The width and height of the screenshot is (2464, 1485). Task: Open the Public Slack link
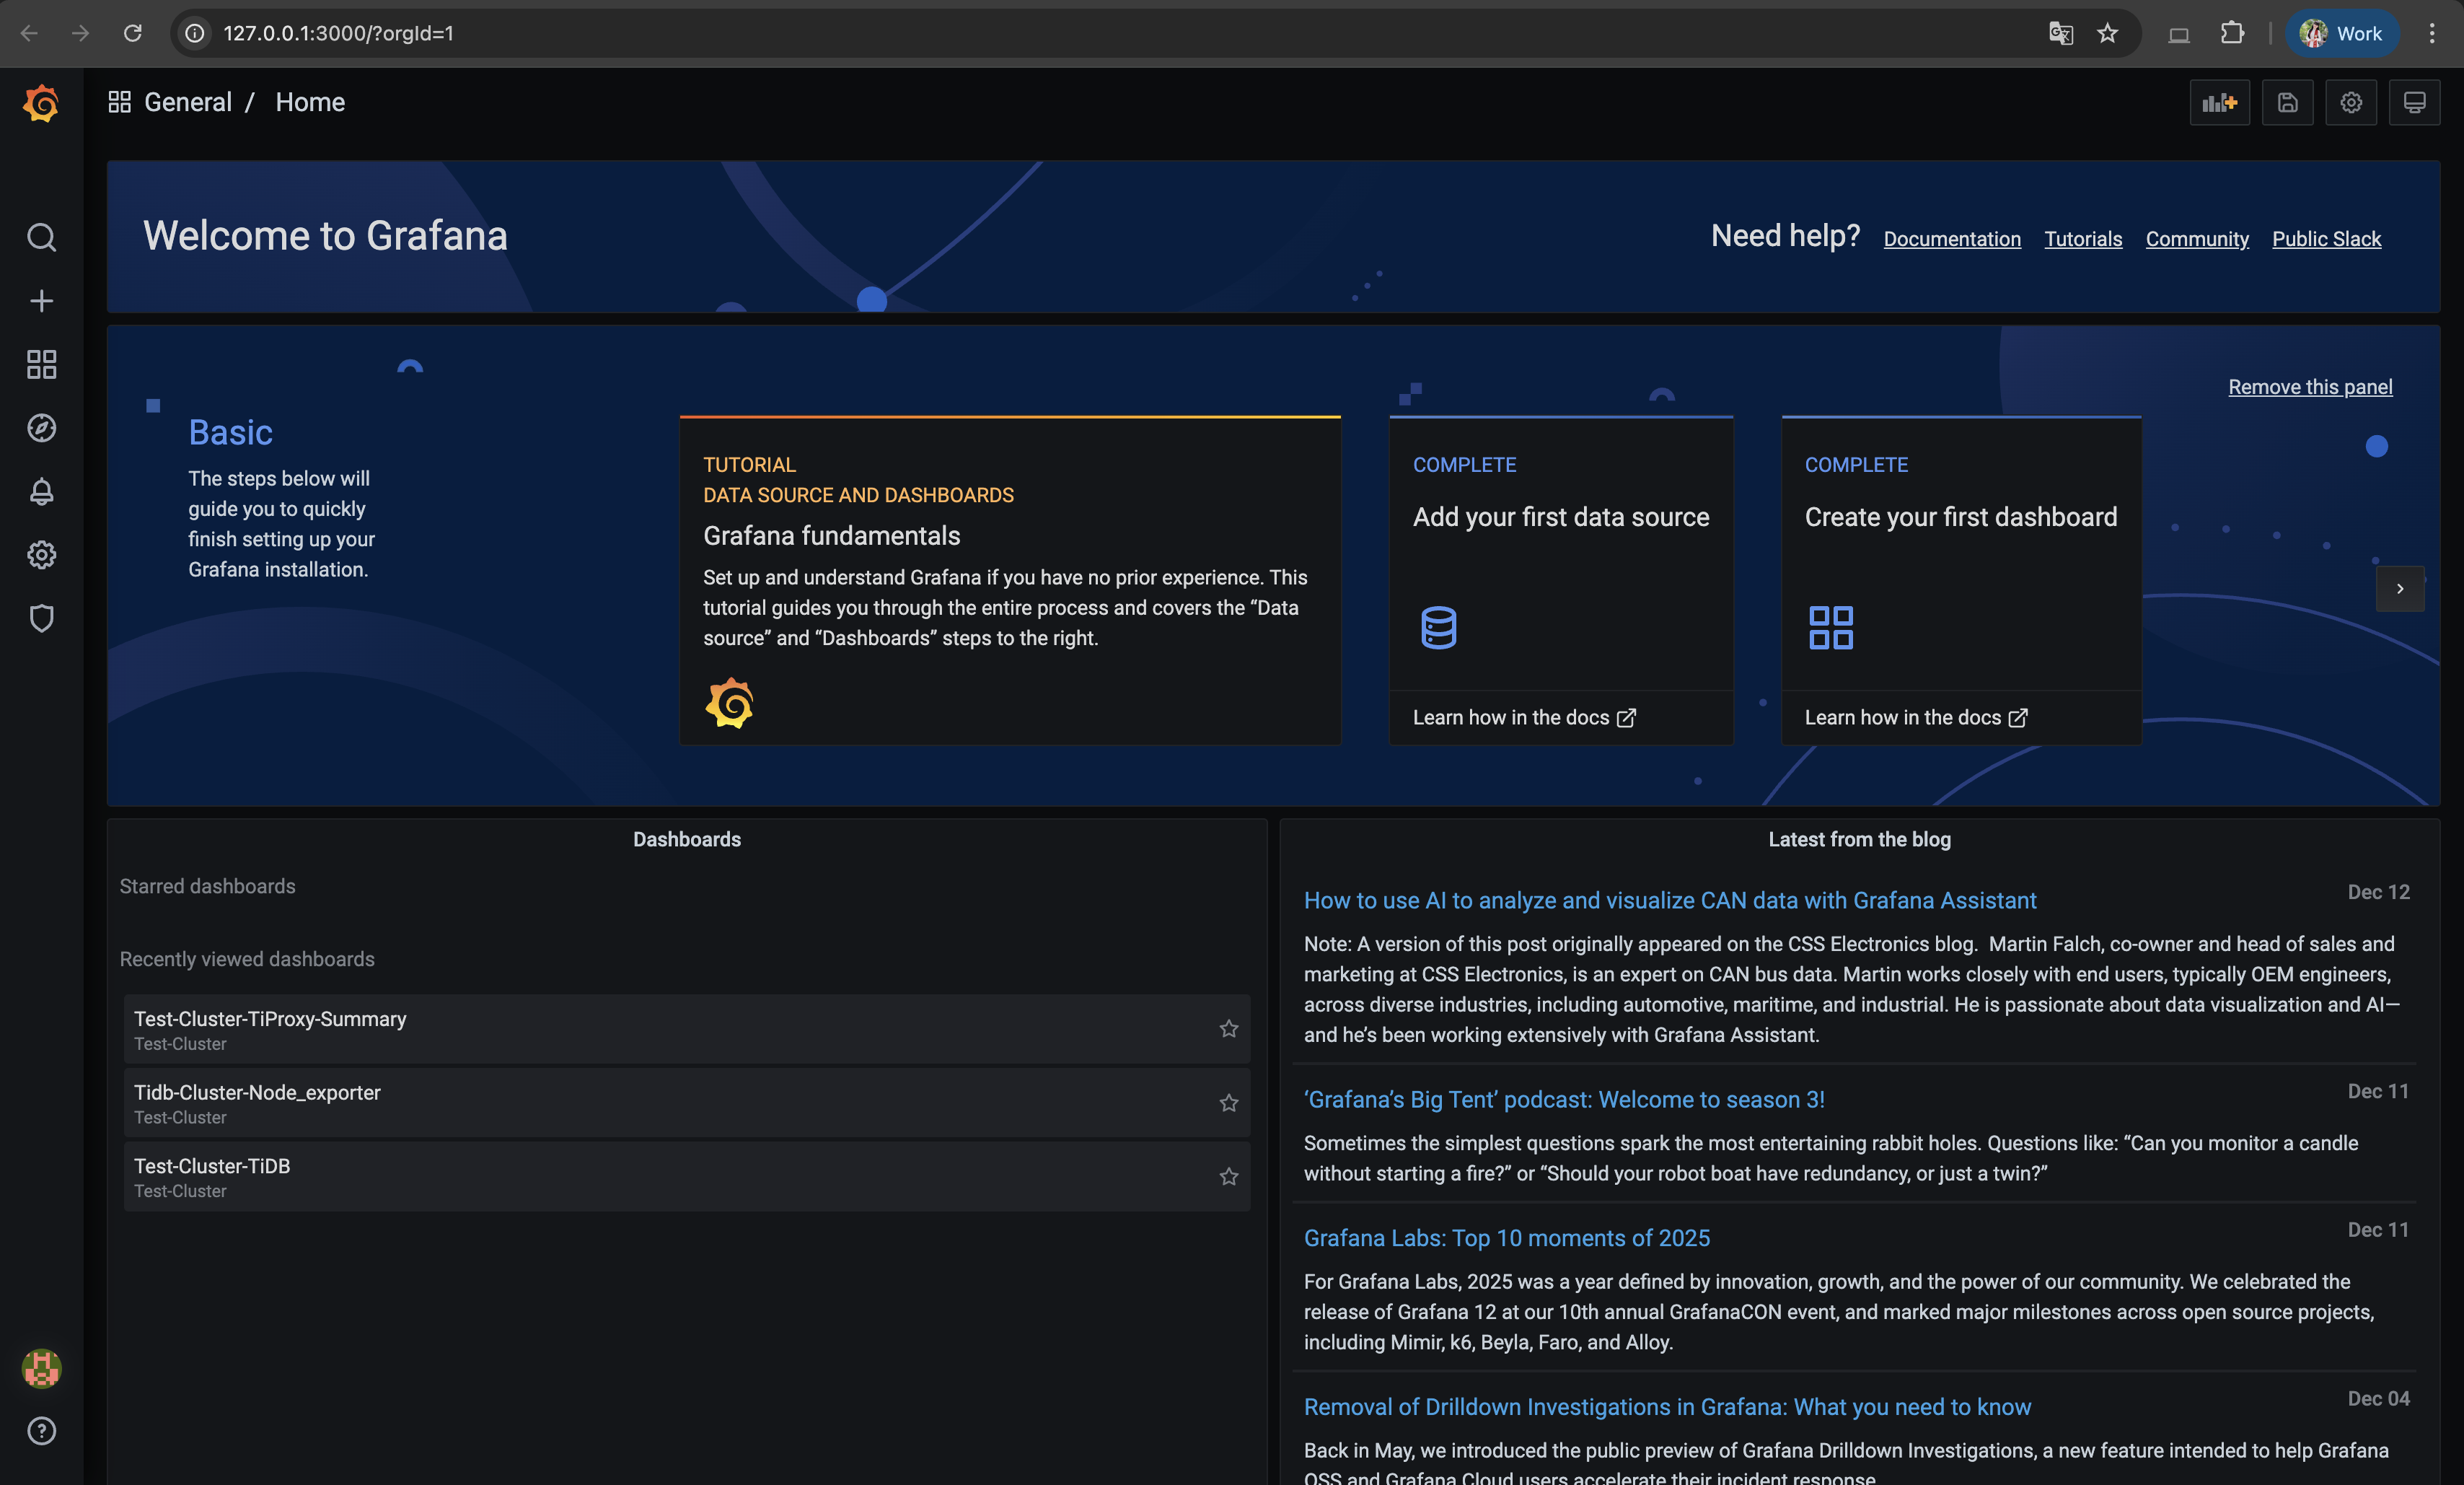[x=2327, y=238]
